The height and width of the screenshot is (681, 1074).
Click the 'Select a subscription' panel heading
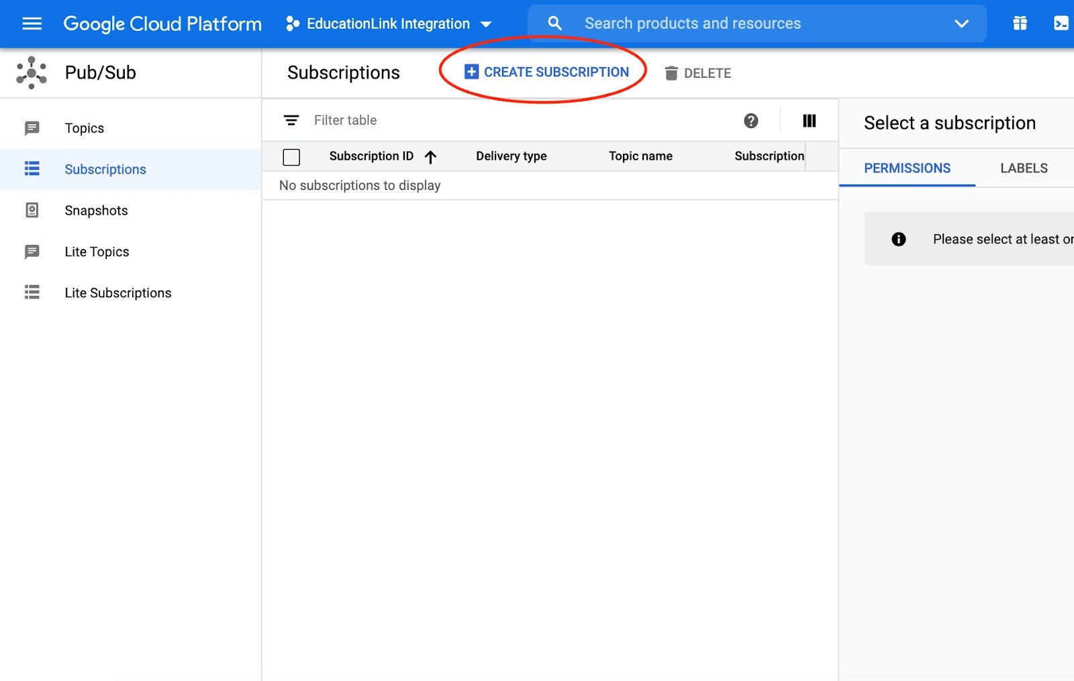(950, 123)
